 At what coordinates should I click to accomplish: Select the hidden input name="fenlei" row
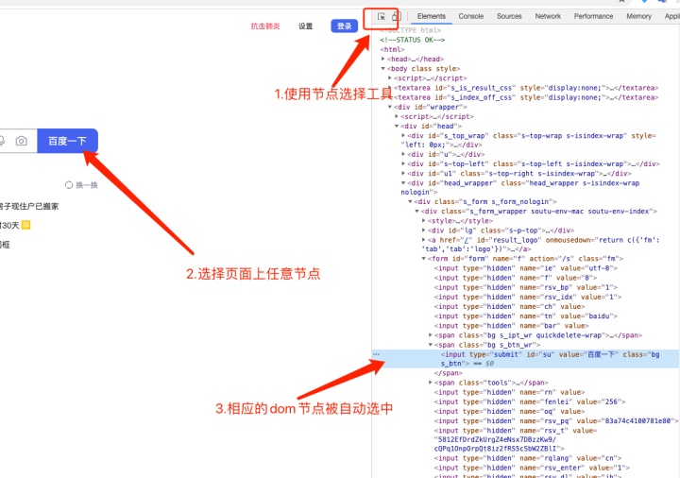pyautogui.click(x=529, y=401)
